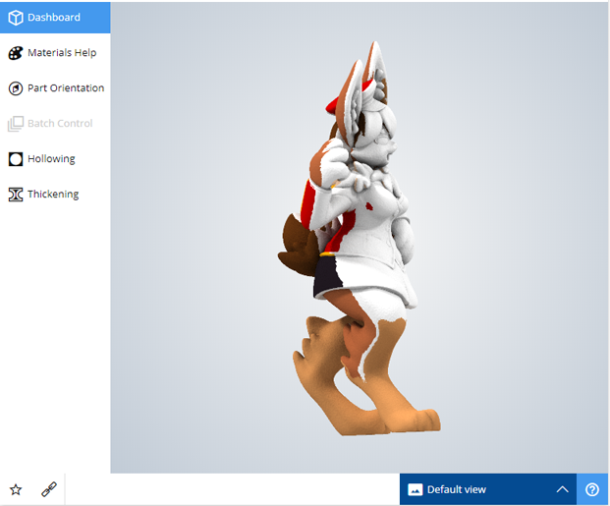Open the Thickening tool

point(55,195)
